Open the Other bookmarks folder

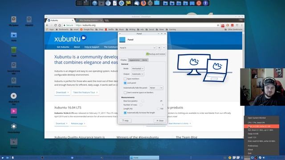pyautogui.click(x=233, y=29)
